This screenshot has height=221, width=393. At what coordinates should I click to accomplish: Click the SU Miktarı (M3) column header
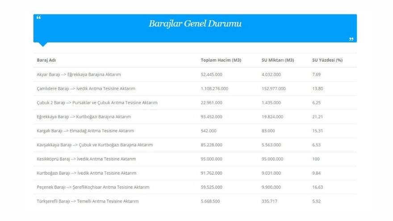click(278, 60)
